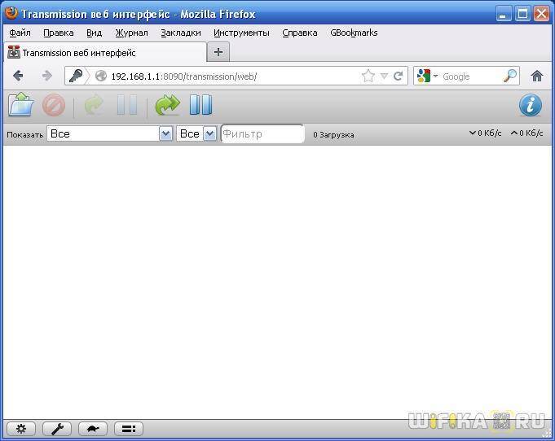The height and width of the screenshot is (441, 555).
Task: Open the Справка menu
Action: 300,33
